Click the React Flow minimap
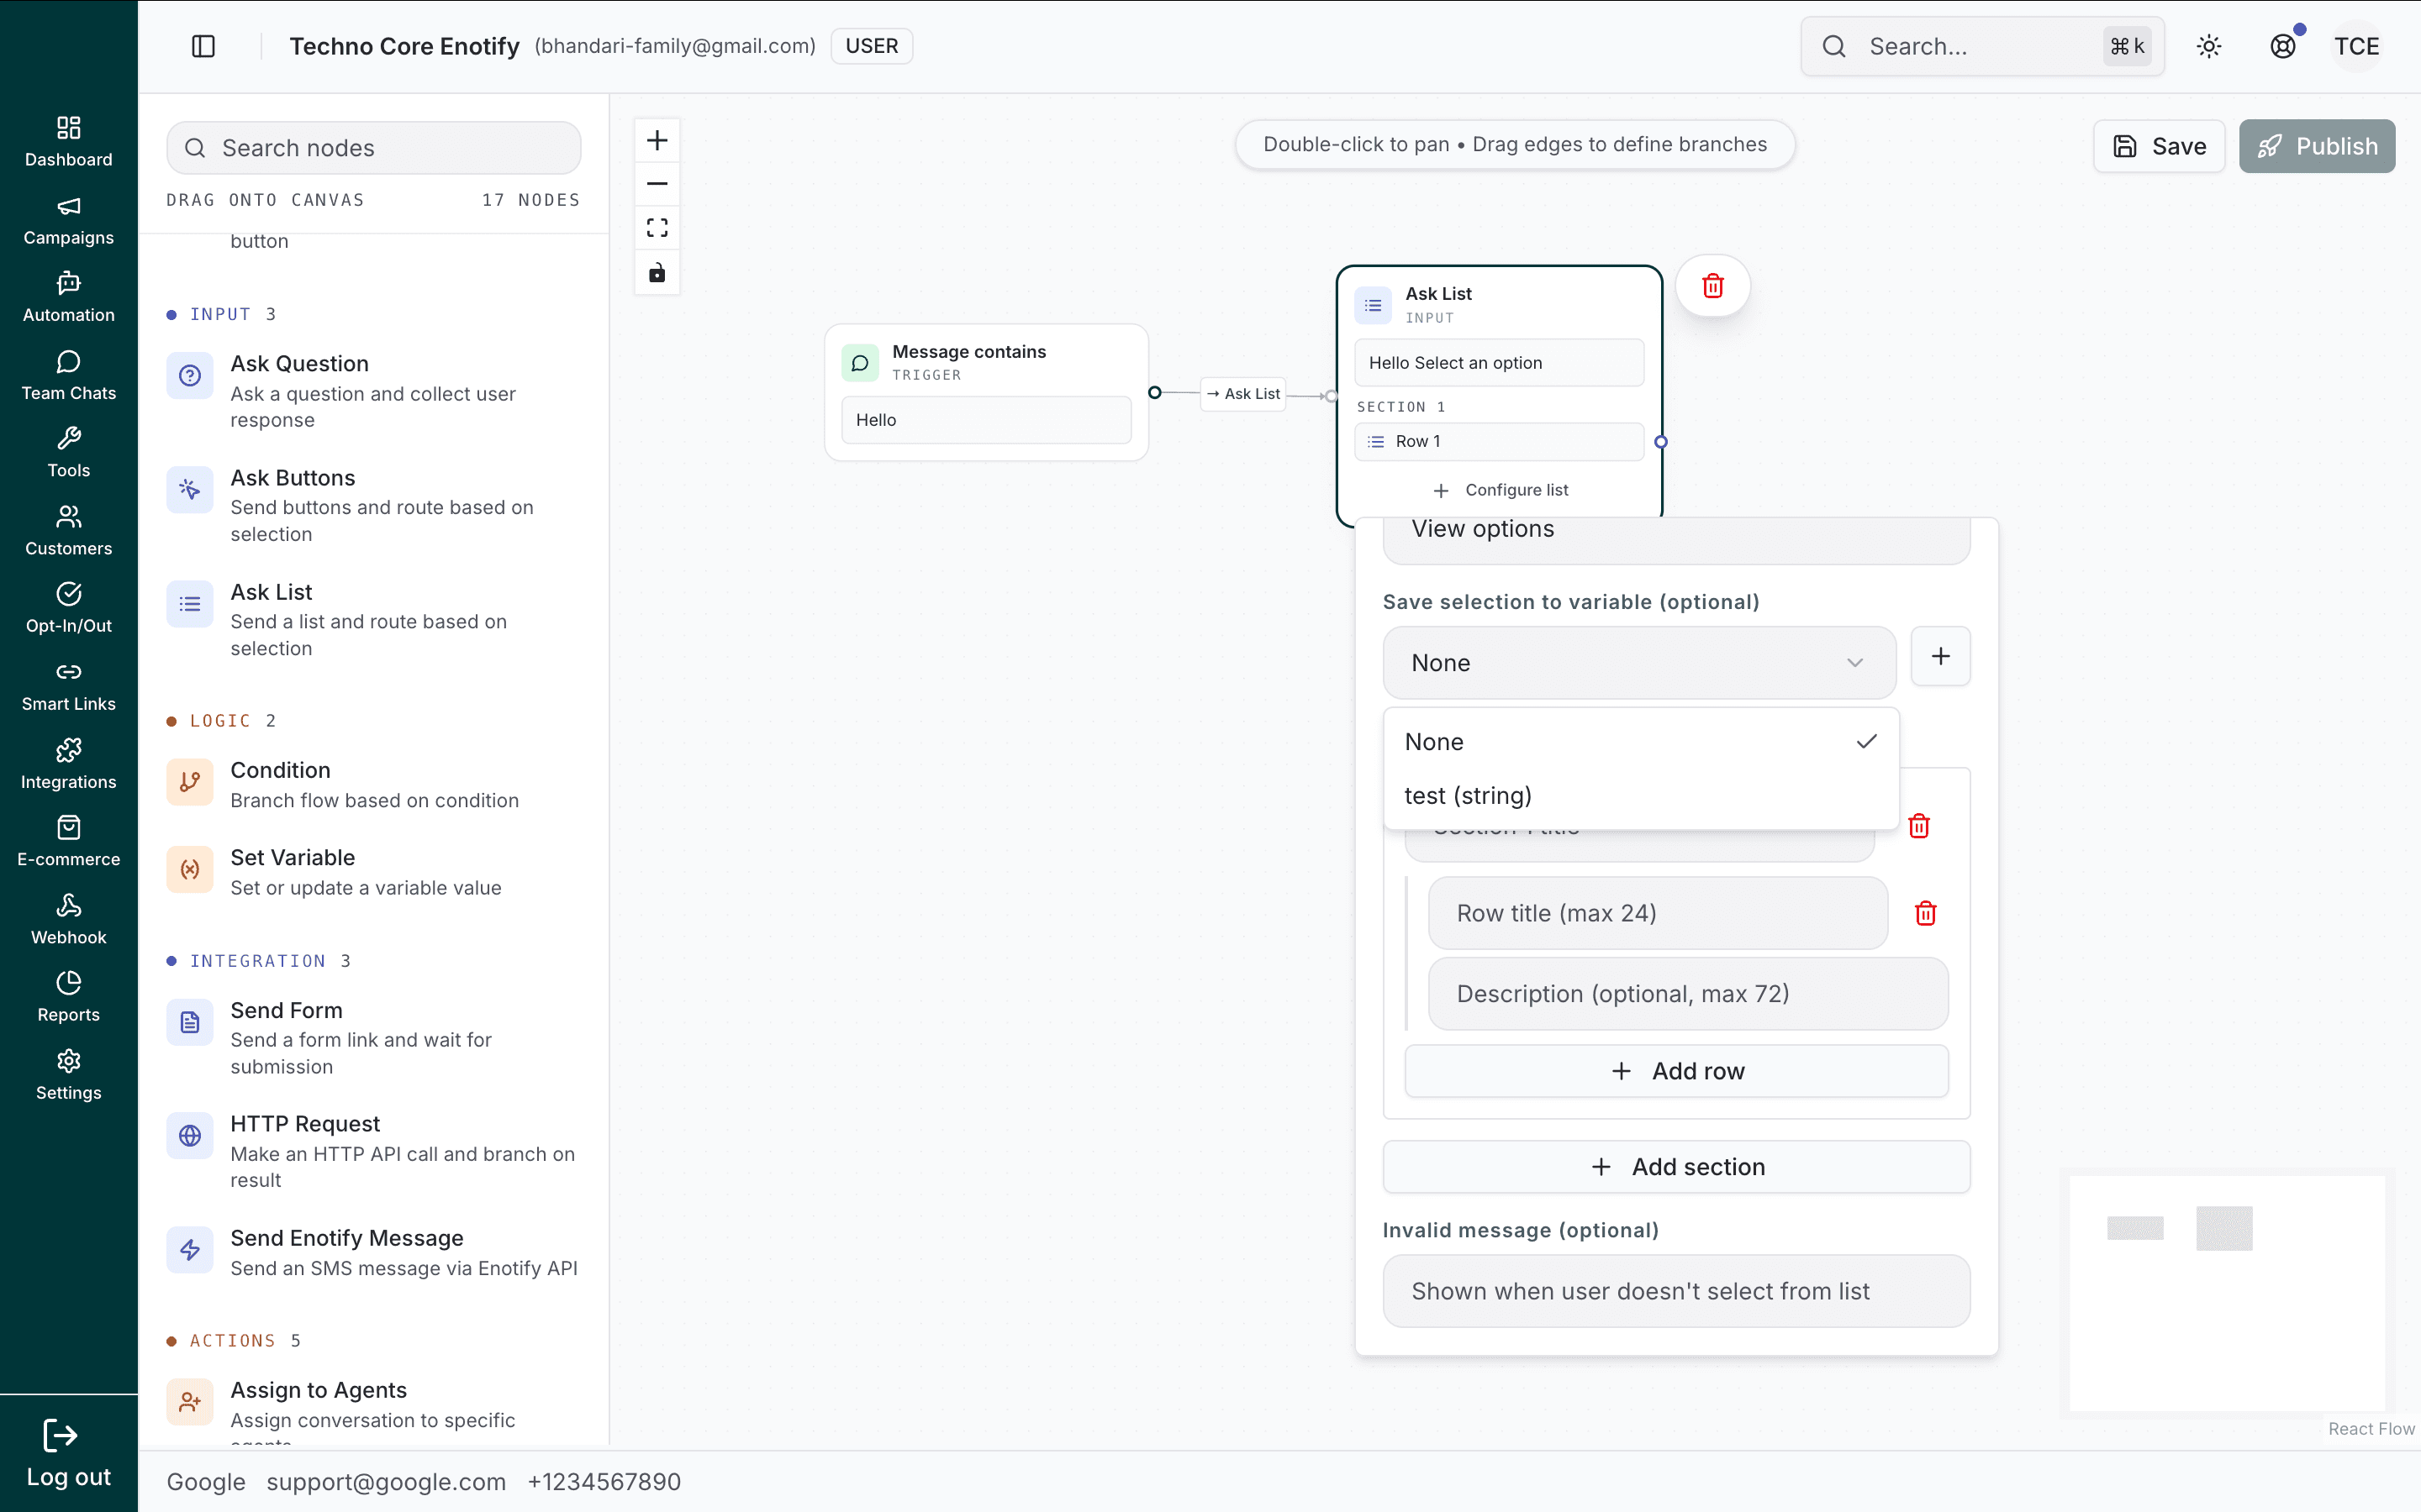Screen dimensions: 2421x1512 pyautogui.click(x=2227, y=1293)
